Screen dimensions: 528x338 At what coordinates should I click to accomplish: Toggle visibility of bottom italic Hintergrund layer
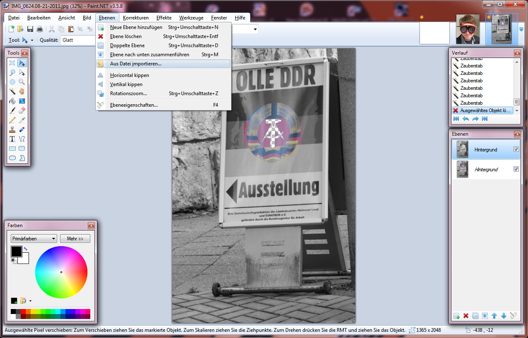(x=516, y=169)
